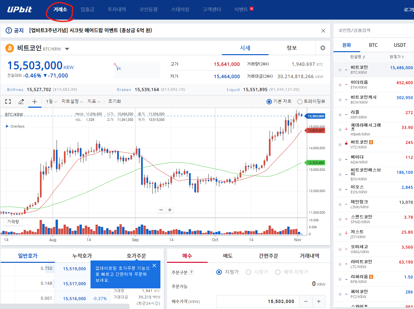This screenshot has width=414, height=309.
Task: Open the 고객센터 menu
Action: pyautogui.click(x=212, y=10)
